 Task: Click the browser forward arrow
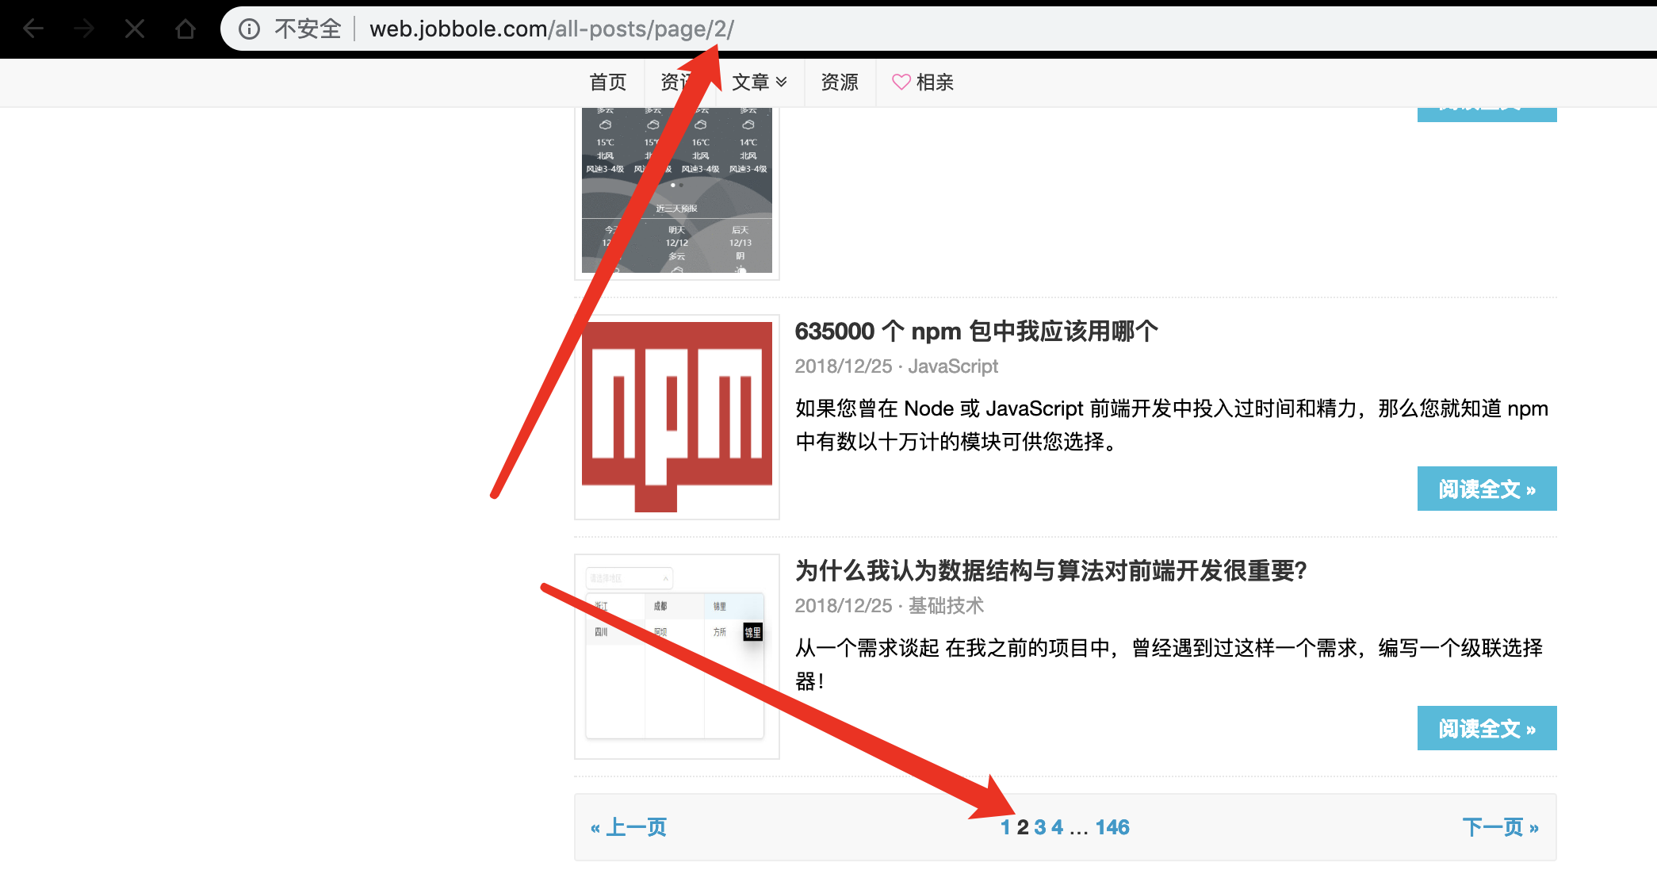tap(84, 29)
